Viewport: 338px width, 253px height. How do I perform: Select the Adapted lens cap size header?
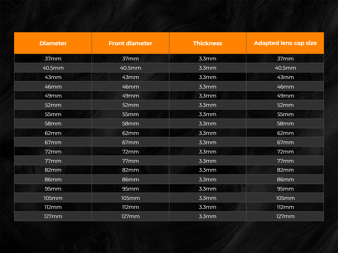pos(285,43)
